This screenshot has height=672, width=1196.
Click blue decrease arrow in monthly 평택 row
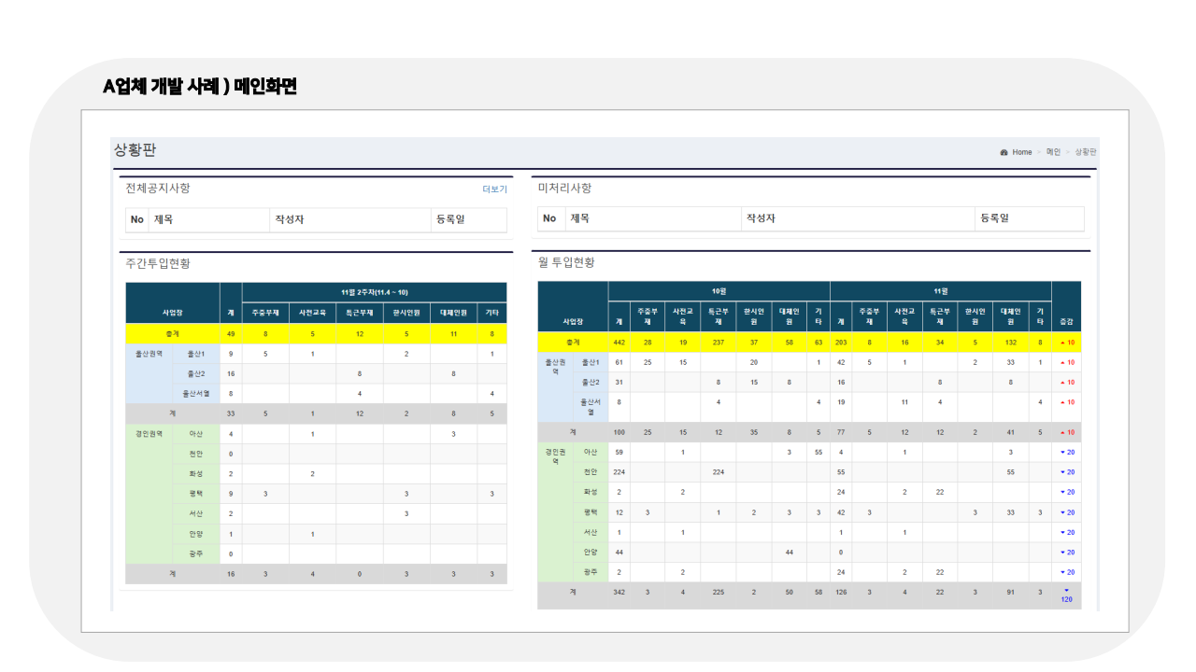[1062, 512]
